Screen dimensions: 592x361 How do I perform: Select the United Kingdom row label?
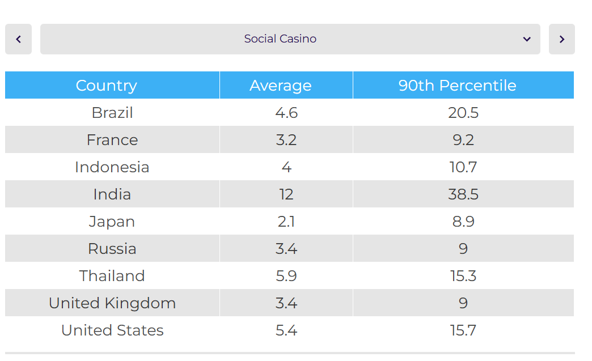[x=112, y=303]
